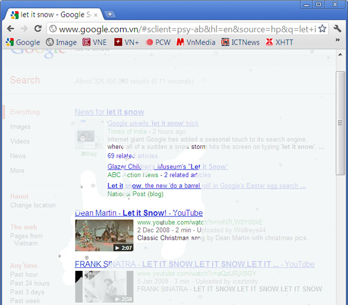Bookmark this page with the star icon
Viewport: 348px width, 305px height.
click(x=322, y=28)
